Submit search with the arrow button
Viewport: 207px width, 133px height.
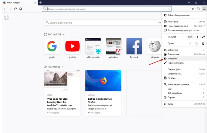point(160,23)
